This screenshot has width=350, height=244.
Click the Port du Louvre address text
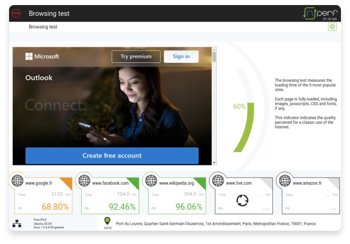216,223
